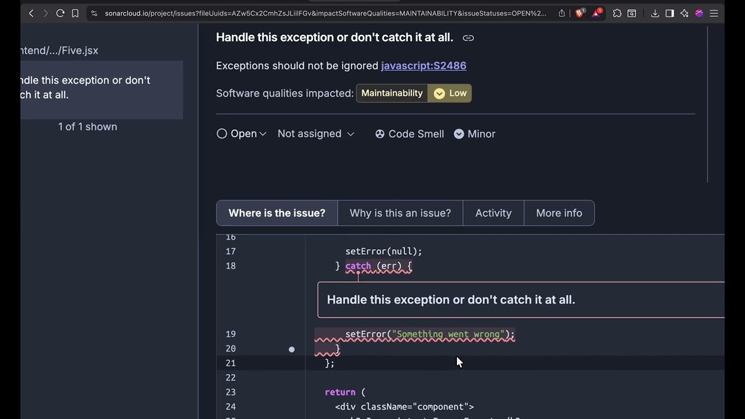Click the Maintainability quality badge
Image resolution: width=745 pixels, height=419 pixels.
click(392, 93)
